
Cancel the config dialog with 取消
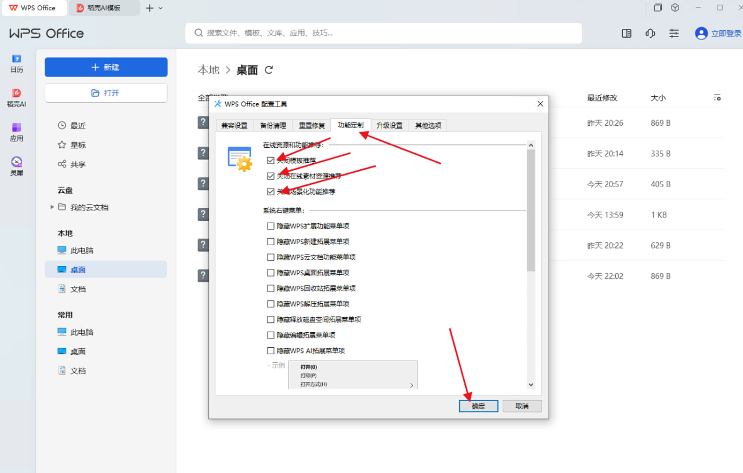pos(522,406)
